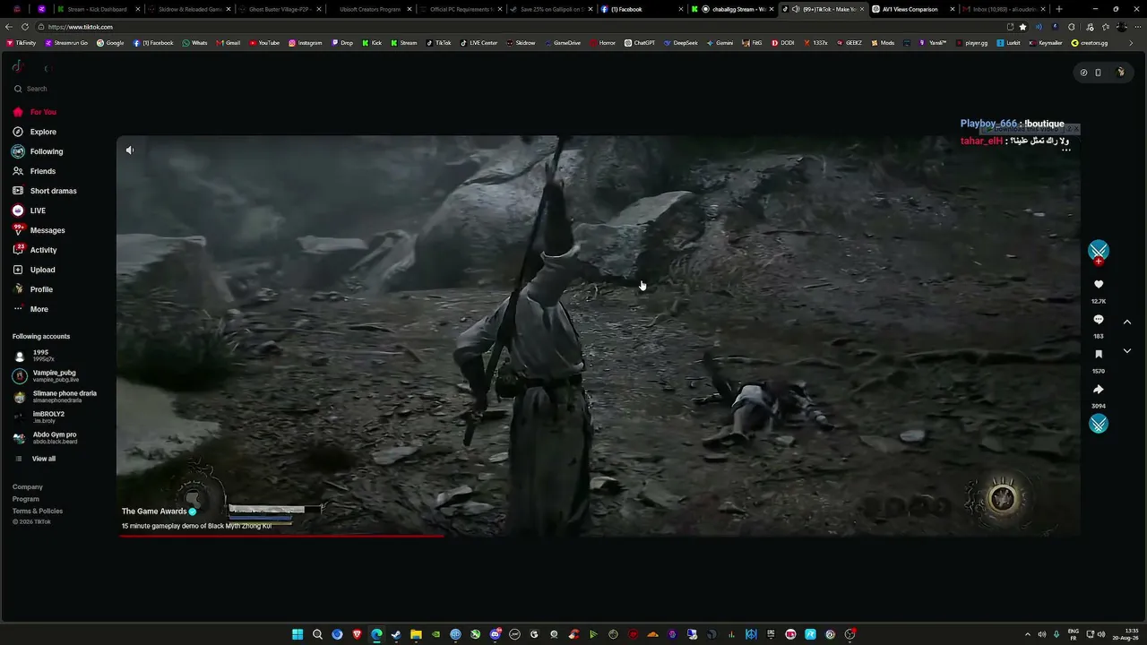Click the TikTok logo in the sidebar

point(17,67)
